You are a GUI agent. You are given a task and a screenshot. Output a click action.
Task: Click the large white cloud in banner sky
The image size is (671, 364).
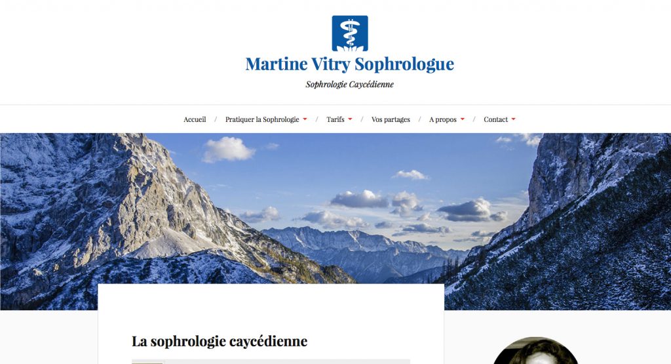228,150
